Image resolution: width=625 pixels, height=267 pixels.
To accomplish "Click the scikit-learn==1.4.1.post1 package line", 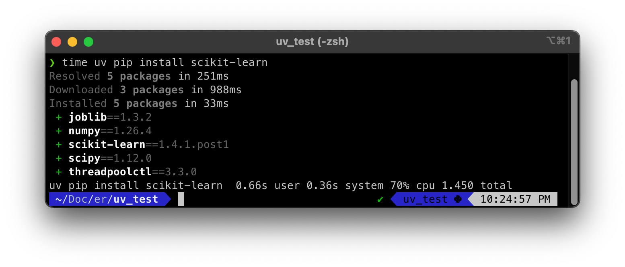I will 148,145.
